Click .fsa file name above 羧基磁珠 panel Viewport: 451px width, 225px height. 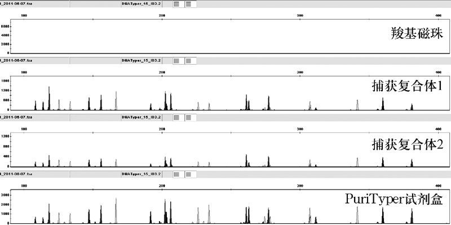(16, 4)
